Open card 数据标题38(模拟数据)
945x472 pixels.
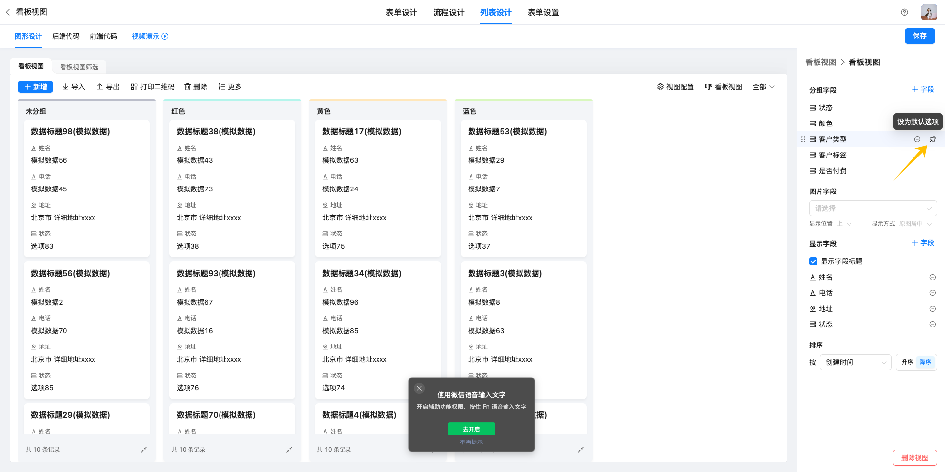click(232, 189)
